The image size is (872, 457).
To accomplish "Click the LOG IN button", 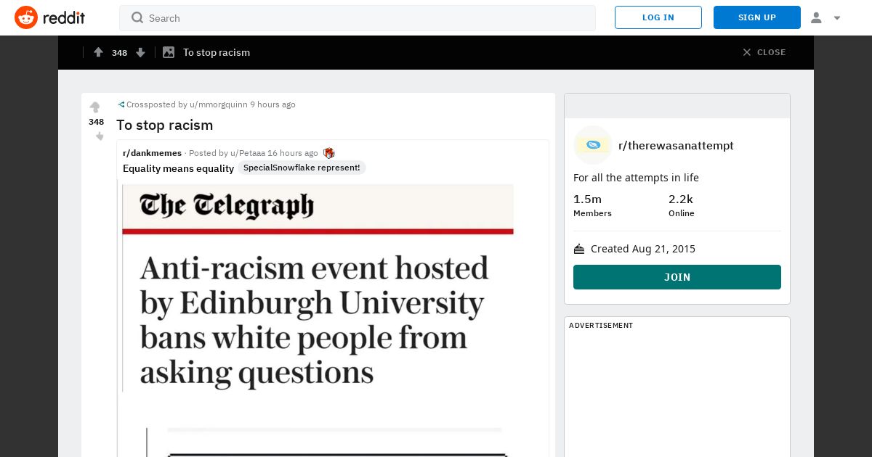I will pyautogui.click(x=658, y=17).
